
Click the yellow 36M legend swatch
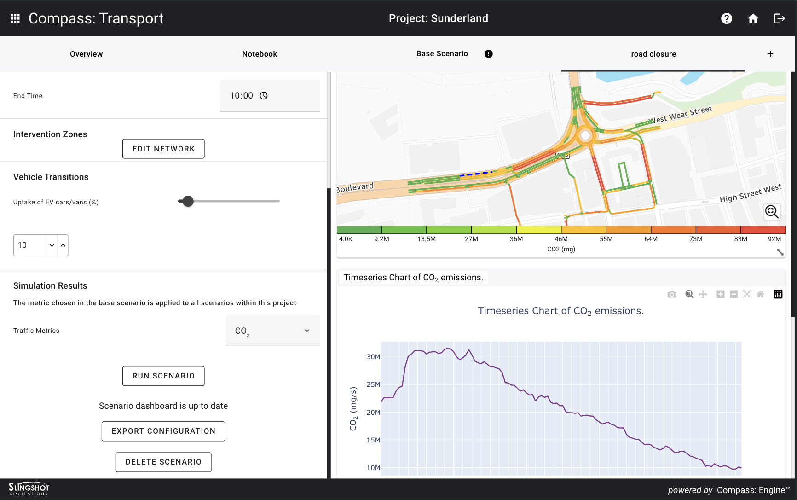539,229
